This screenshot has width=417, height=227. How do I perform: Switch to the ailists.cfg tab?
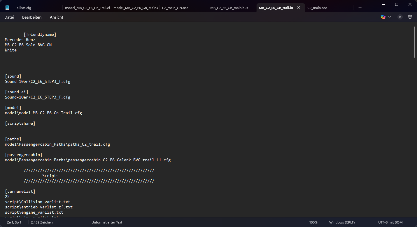tap(24, 8)
